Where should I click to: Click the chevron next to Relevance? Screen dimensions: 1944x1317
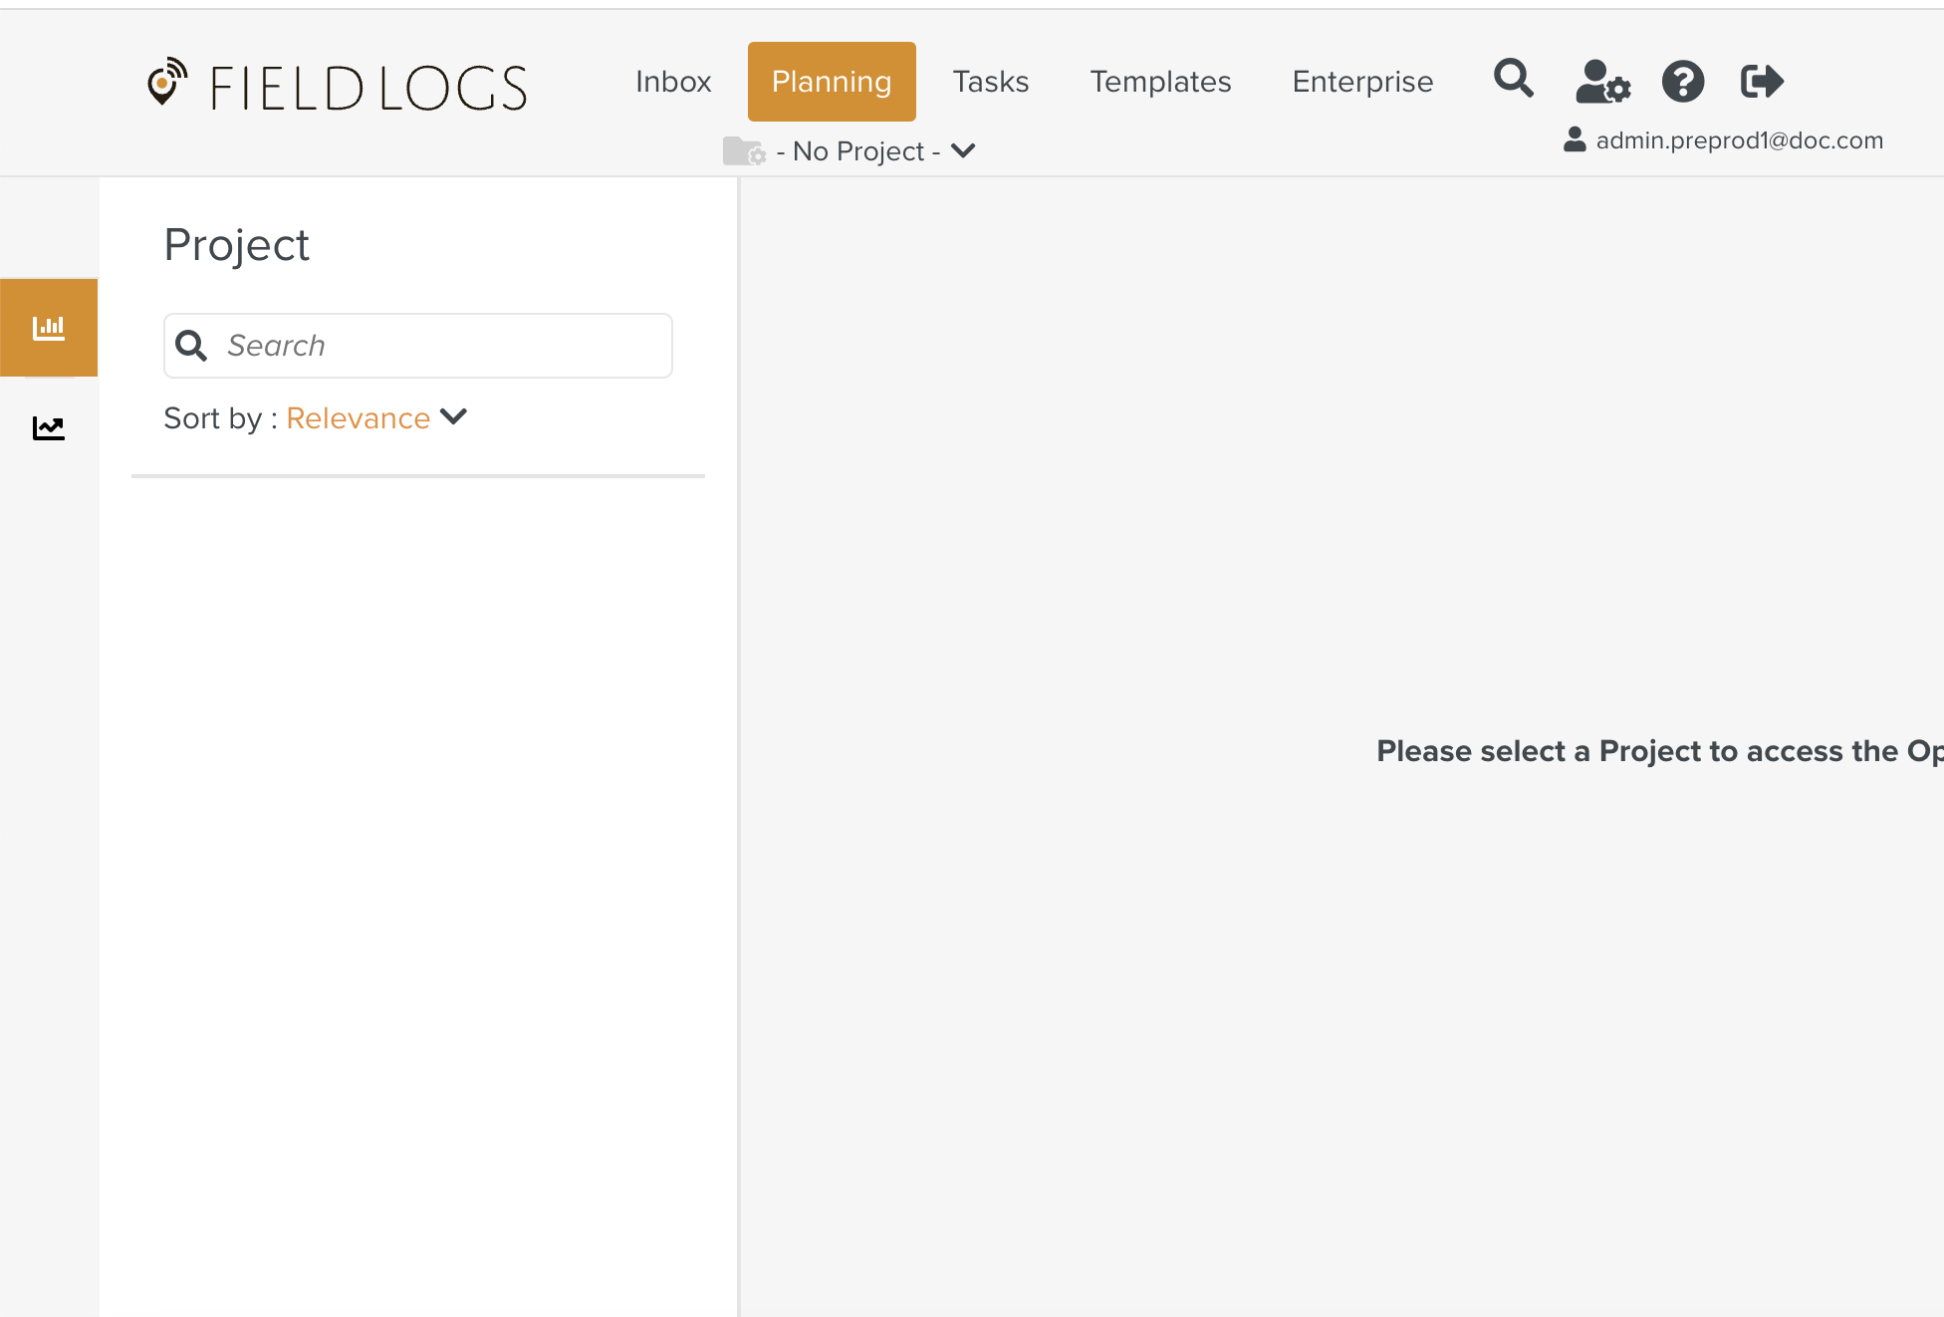[x=454, y=417]
